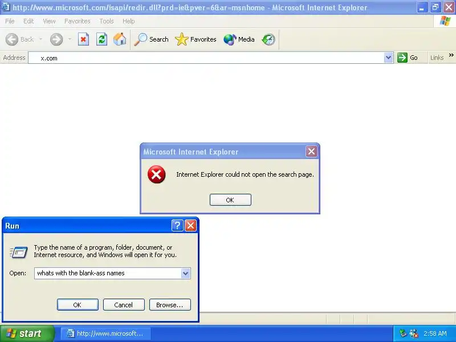Minimize the Internet Explorer window
The width and height of the screenshot is (456, 342).
tap(422, 7)
